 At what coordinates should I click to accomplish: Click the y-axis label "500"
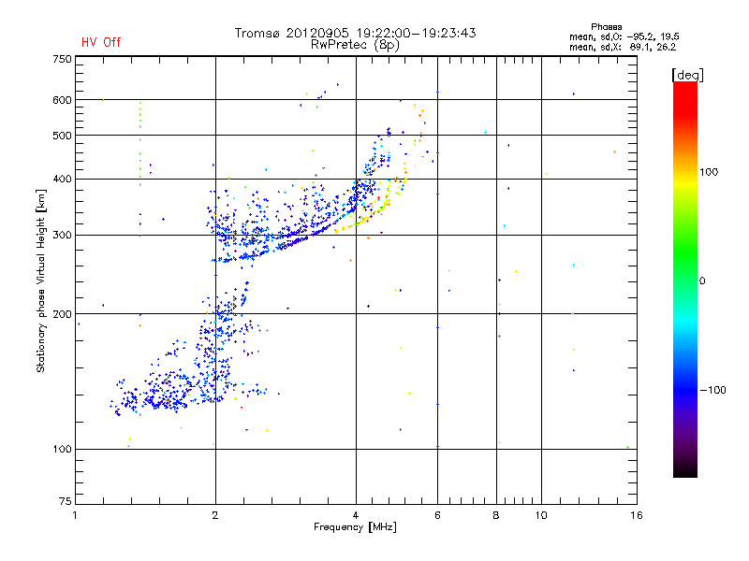pyautogui.click(x=62, y=136)
